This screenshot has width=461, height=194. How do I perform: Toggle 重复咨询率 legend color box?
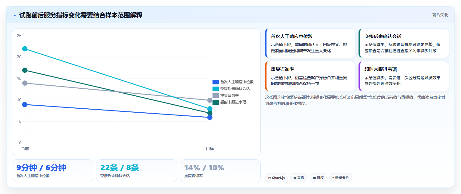pos(215,95)
